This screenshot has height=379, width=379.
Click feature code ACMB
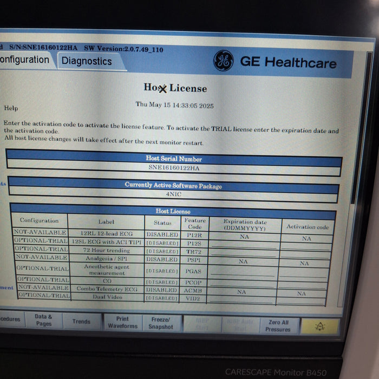click(193, 290)
